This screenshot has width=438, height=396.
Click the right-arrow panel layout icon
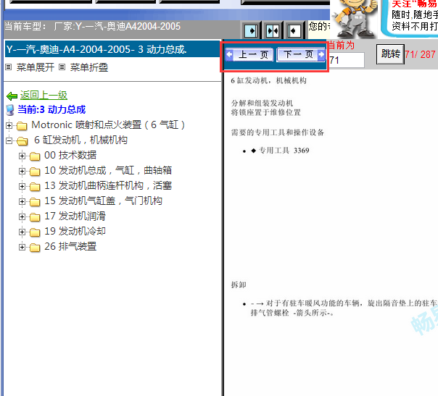click(x=251, y=30)
